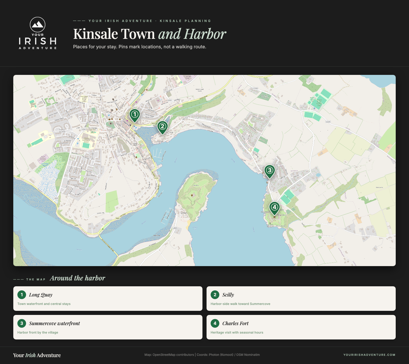Click 'Heritage visit with seasonal hours' text

pyautogui.click(x=237, y=333)
